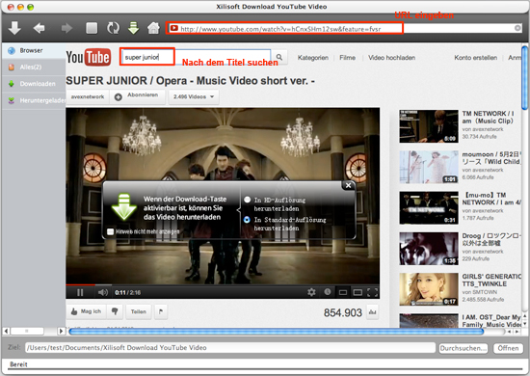
Task: Click the URL address field
Action: 345,28
